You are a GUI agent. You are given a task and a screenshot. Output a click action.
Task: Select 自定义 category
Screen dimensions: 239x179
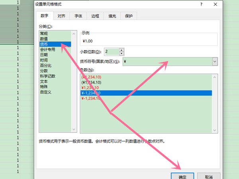pyautogui.click(x=45, y=92)
